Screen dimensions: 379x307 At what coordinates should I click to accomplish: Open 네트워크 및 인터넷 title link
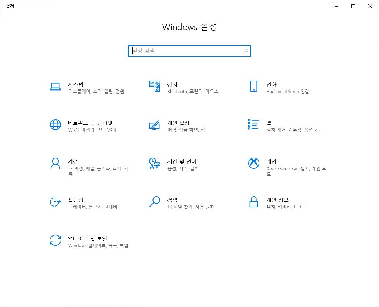tap(90, 123)
